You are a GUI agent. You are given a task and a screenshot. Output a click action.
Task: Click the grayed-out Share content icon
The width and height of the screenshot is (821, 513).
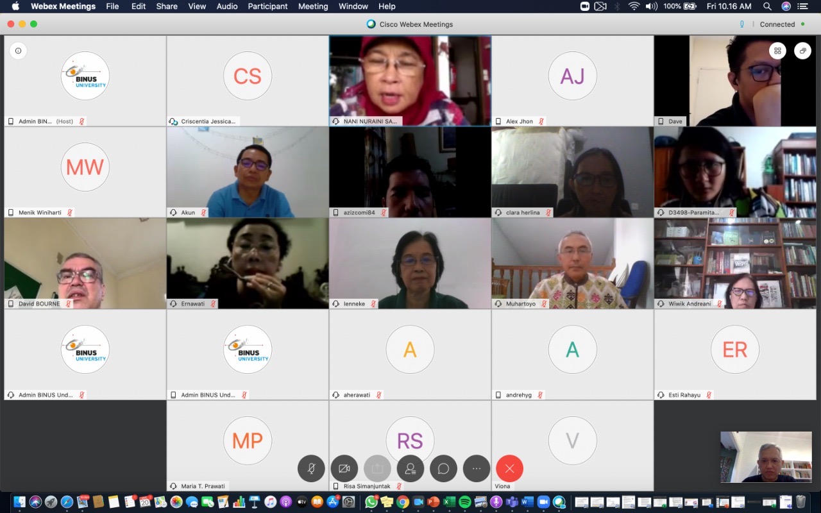tap(377, 469)
